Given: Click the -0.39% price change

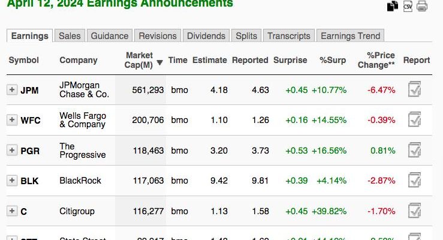Looking at the screenshot, I should point(381,120).
